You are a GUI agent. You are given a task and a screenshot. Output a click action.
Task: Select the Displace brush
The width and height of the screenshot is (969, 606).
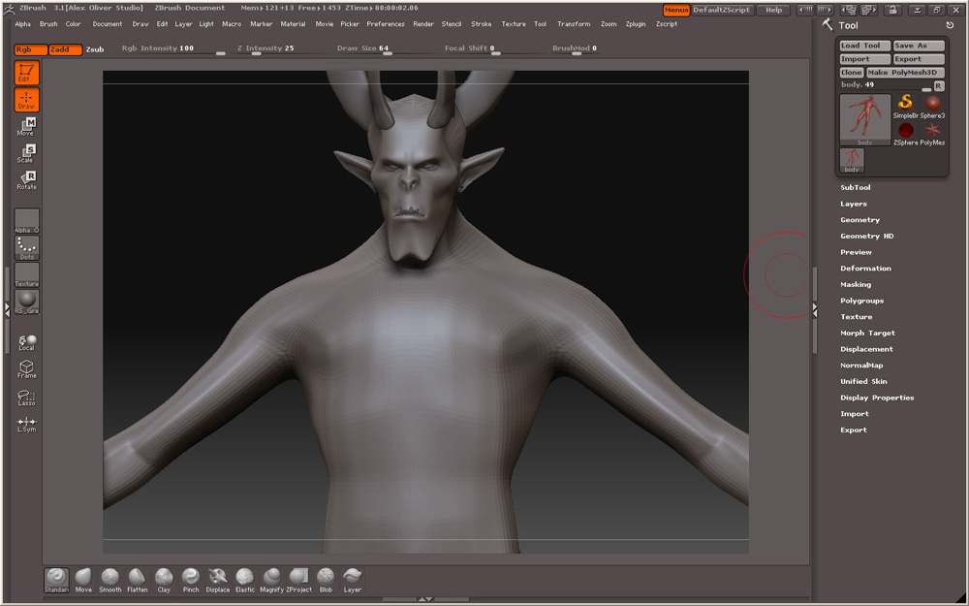pyautogui.click(x=217, y=580)
